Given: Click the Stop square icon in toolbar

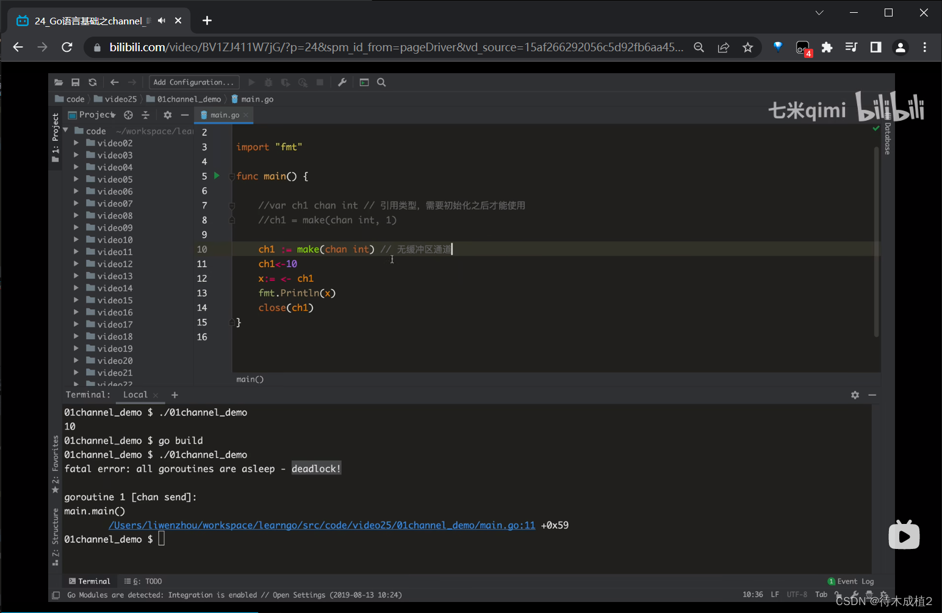Looking at the screenshot, I should click(x=320, y=82).
